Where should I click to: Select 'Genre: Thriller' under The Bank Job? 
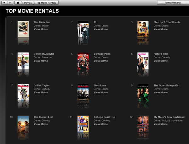coord(41,26)
